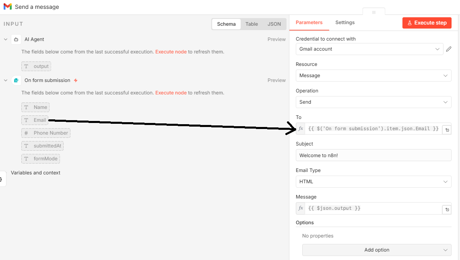Open the Settings tab
Viewport: 460px width, 260px height.
coord(345,23)
